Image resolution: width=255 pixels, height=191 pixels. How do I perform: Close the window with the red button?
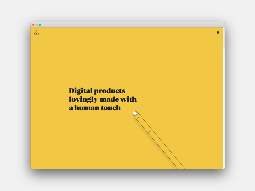tap(33, 25)
